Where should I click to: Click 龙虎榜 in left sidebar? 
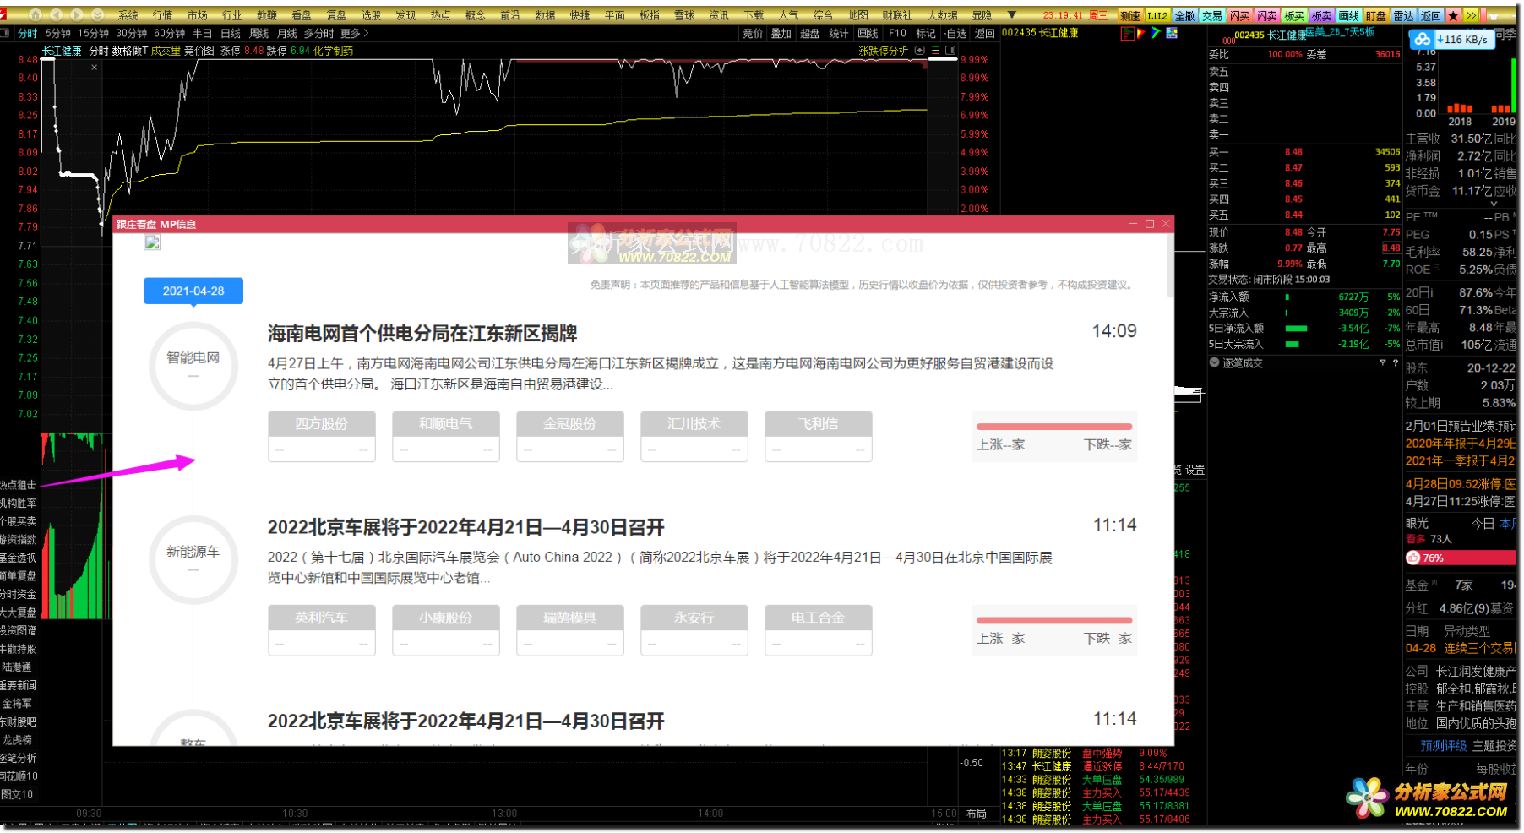[x=17, y=739]
